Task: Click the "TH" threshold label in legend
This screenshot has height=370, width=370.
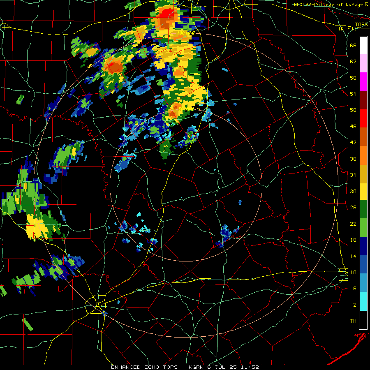Action: click(353, 321)
